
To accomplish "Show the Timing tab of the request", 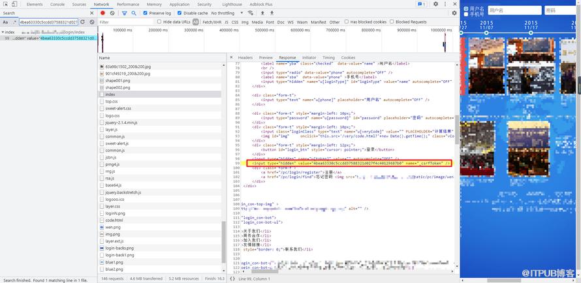I will click(328, 58).
